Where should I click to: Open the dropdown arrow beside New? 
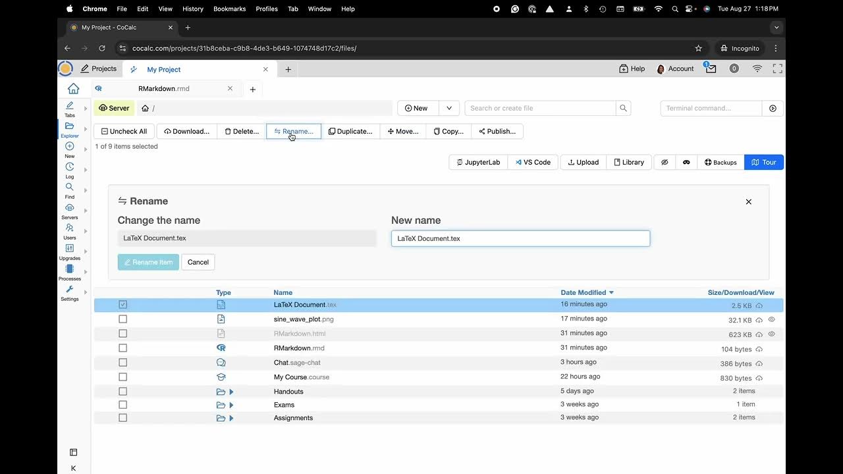click(449, 108)
